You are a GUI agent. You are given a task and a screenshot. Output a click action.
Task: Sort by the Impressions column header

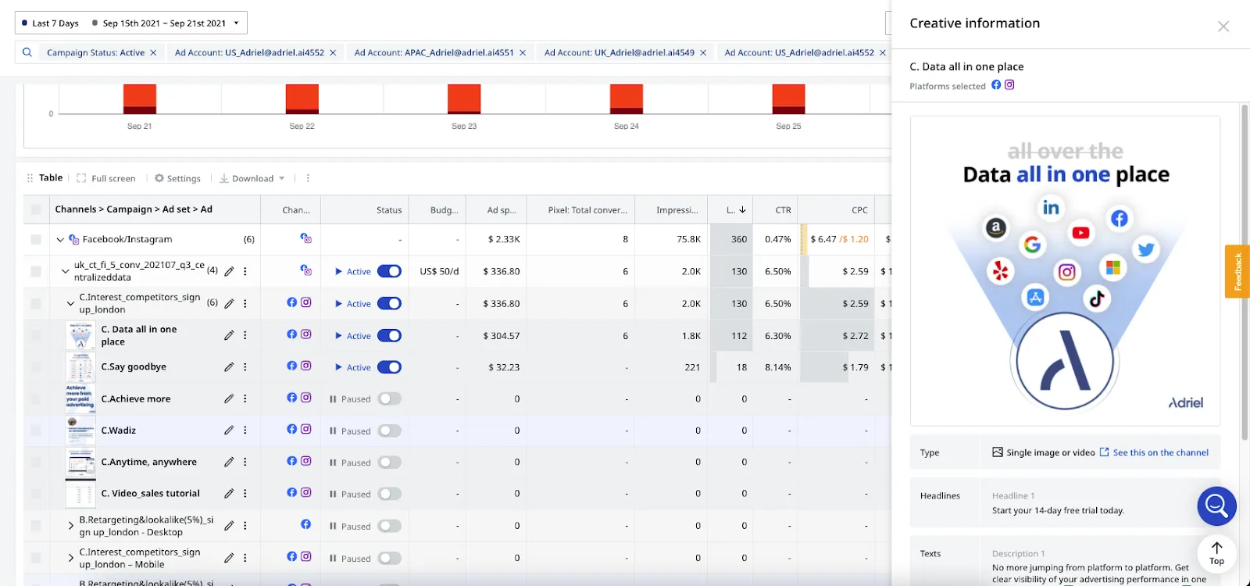coord(677,209)
